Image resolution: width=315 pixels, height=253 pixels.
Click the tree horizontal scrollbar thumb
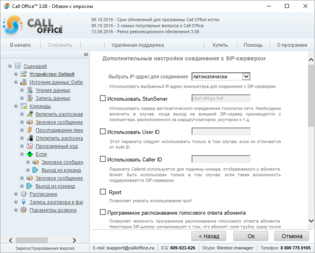point(32,240)
